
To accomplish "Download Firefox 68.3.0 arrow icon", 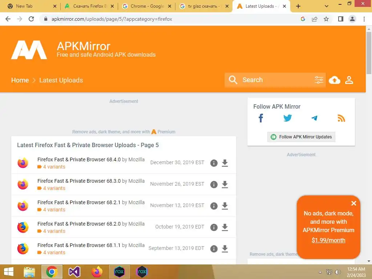I will [225, 184].
